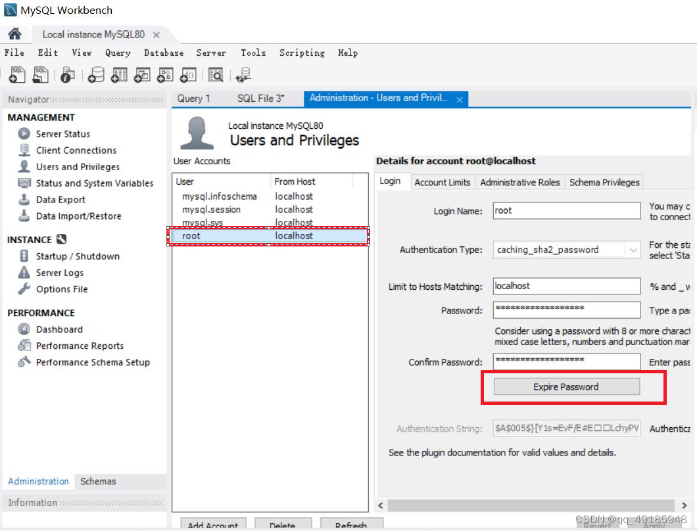The image size is (697, 531).
Task: Click the create new table toolbar icon
Action: (x=119, y=74)
